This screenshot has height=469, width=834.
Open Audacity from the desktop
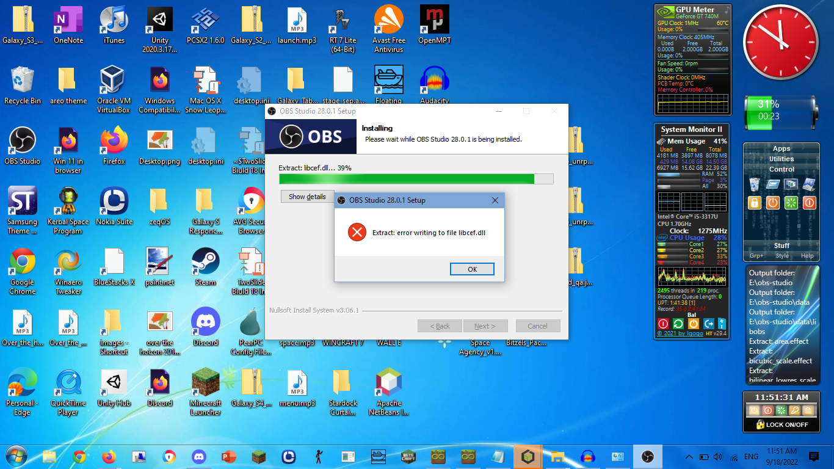pyautogui.click(x=434, y=79)
